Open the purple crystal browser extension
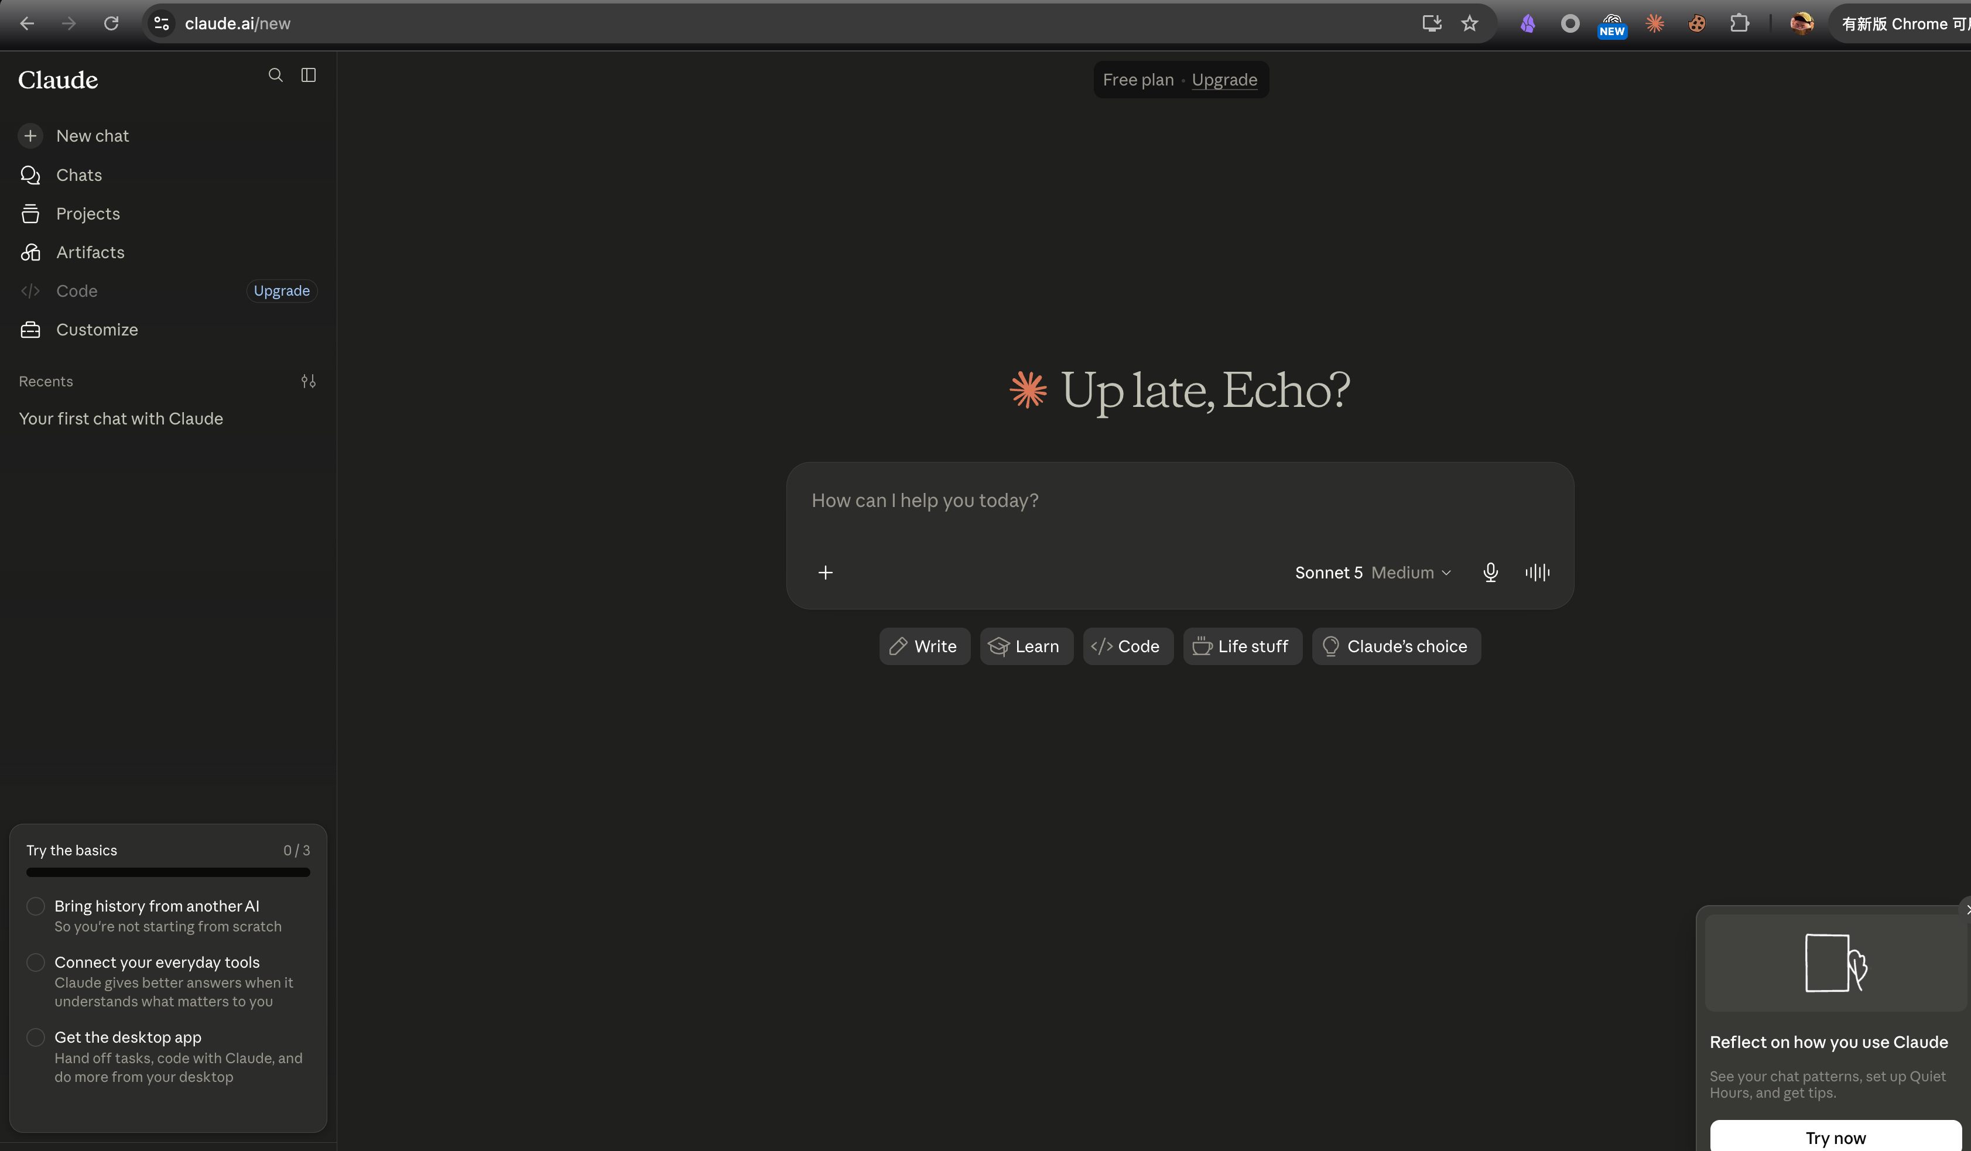This screenshot has height=1151, width=1971. tap(1528, 23)
